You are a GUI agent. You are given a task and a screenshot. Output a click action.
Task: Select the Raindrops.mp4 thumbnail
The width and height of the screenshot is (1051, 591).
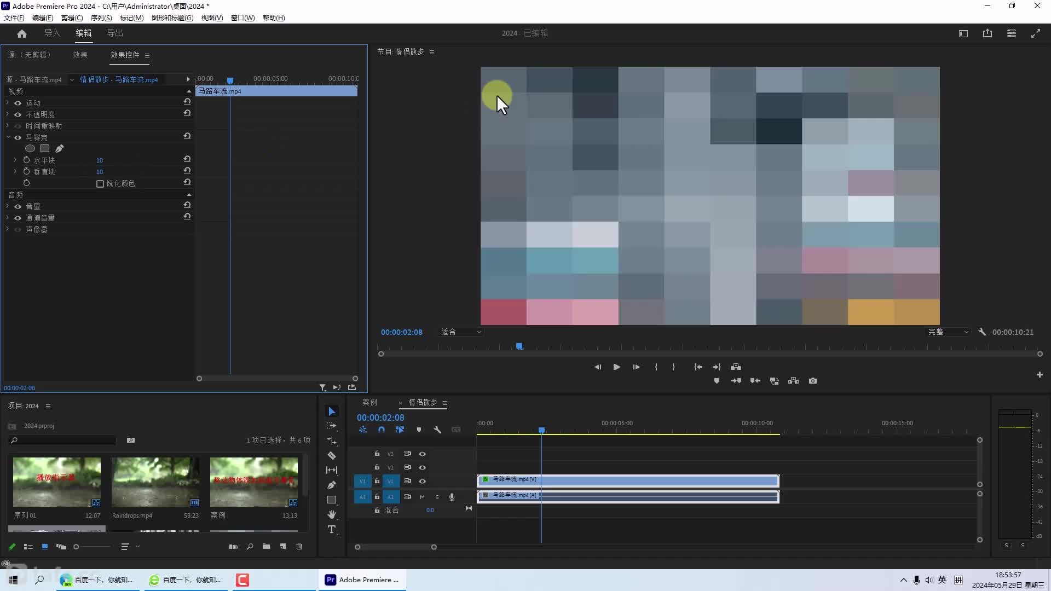tap(155, 482)
